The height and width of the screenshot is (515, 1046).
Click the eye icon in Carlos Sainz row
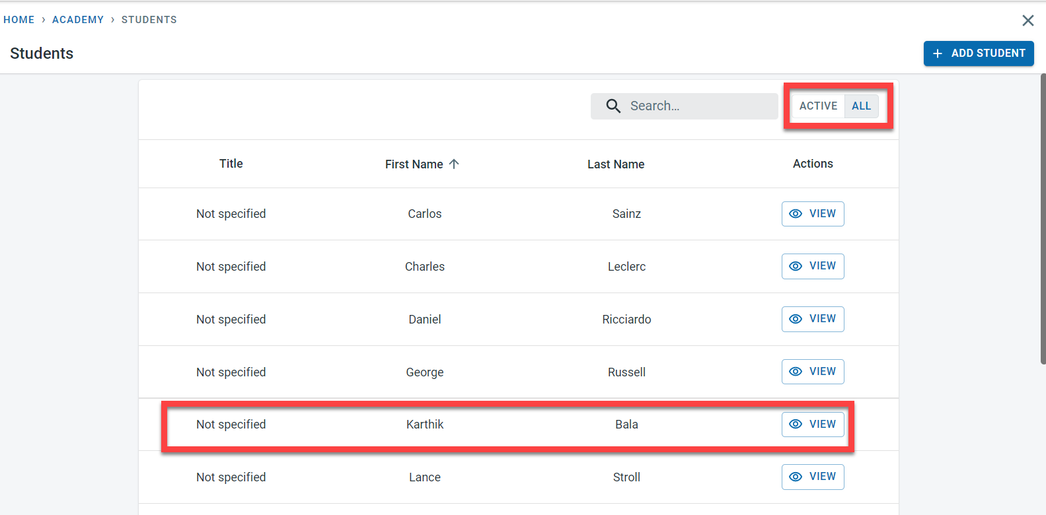click(796, 214)
